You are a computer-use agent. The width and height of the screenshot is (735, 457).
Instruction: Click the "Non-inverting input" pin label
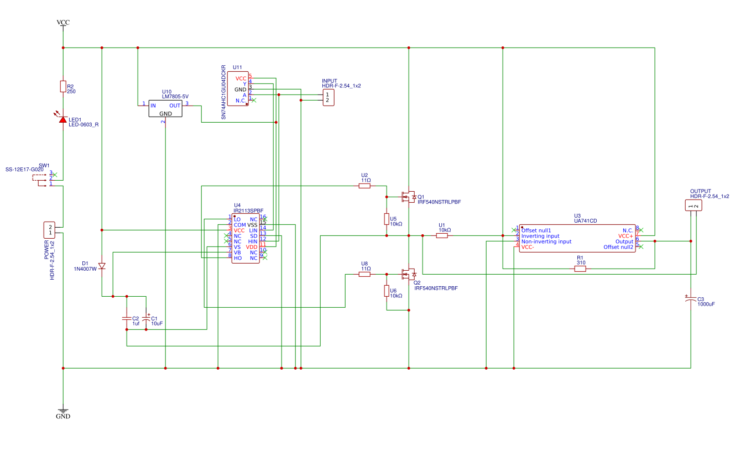[x=546, y=241]
